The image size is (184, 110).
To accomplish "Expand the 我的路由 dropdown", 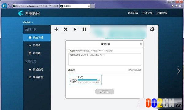I will click(x=28, y=22).
